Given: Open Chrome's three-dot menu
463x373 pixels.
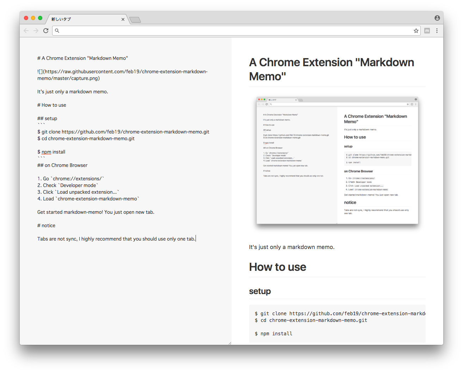Looking at the screenshot, I should [x=437, y=31].
